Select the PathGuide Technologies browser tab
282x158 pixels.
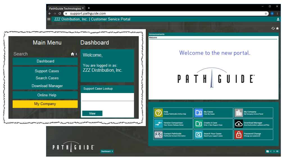(x=65, y=8)
